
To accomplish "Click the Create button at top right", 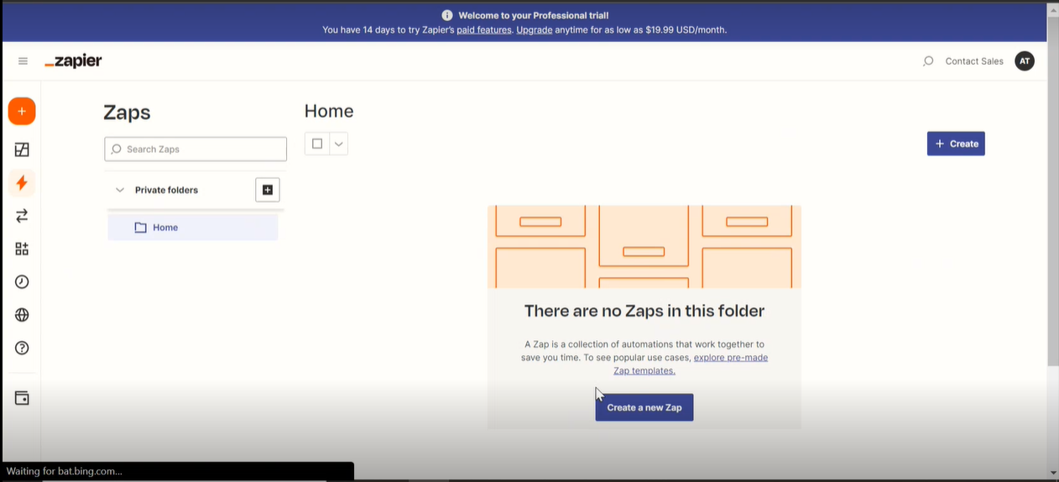I will (956, 144).
